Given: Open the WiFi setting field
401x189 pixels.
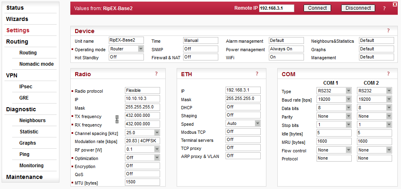Looking at the screenshot, I should point(286,57).
